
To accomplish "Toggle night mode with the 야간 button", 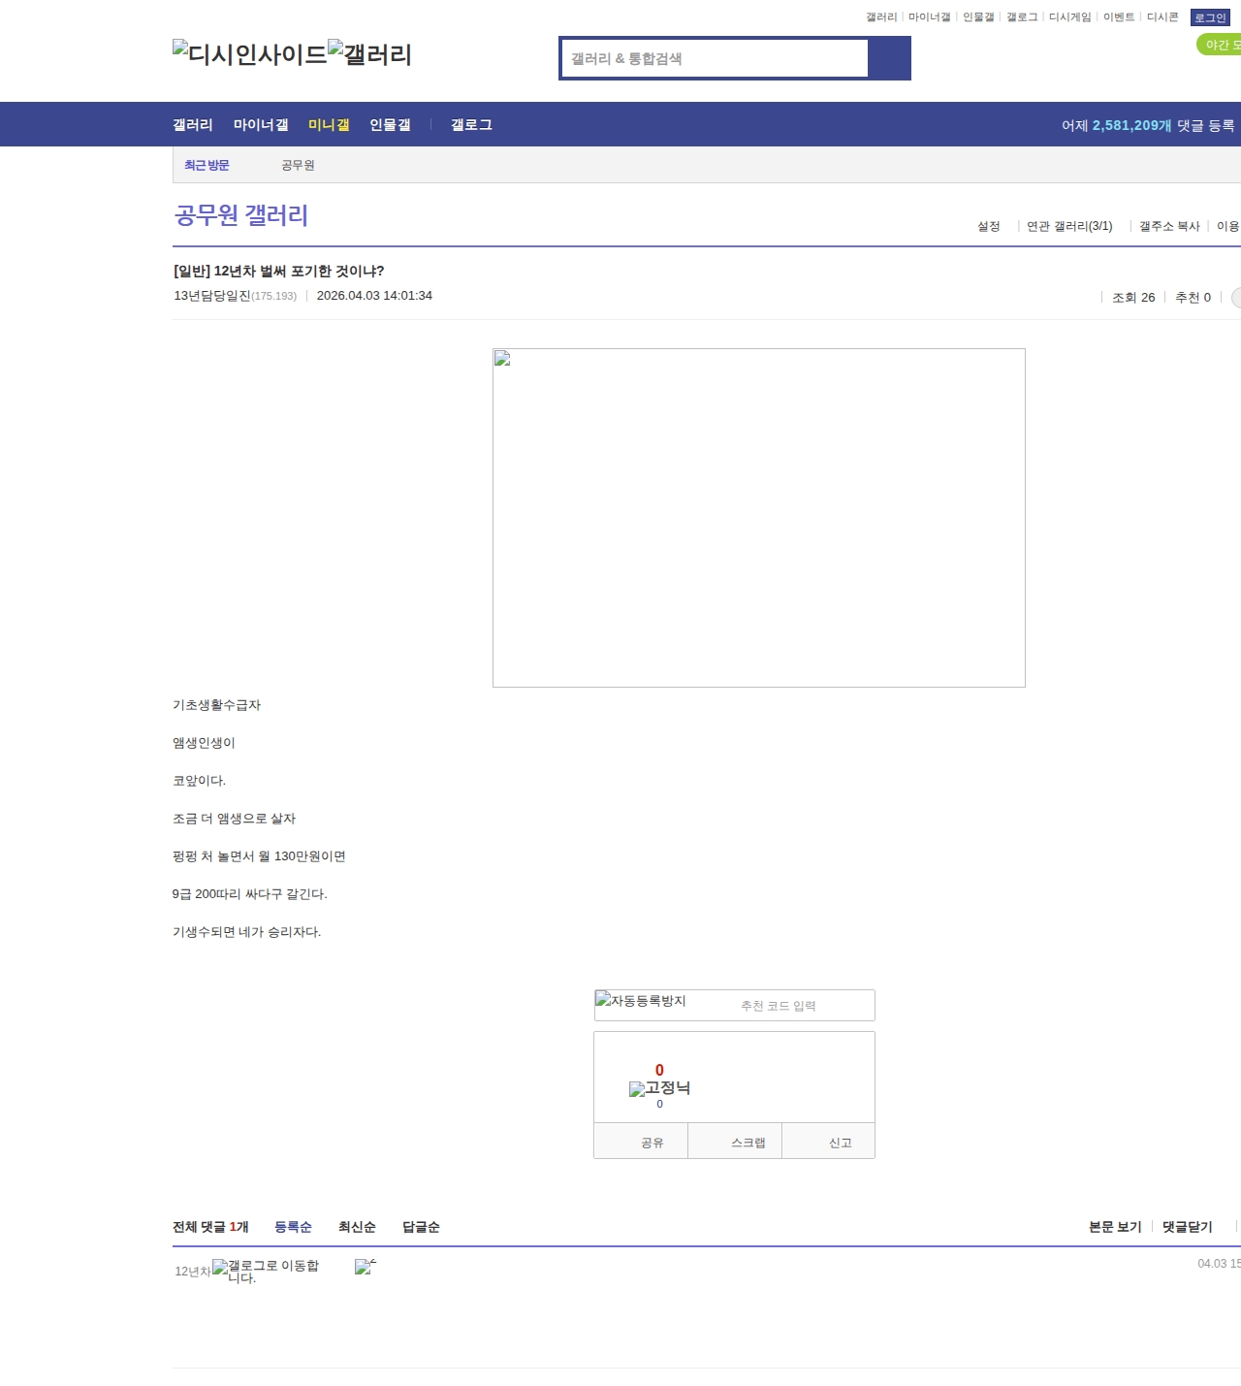I will point(1220,45).
